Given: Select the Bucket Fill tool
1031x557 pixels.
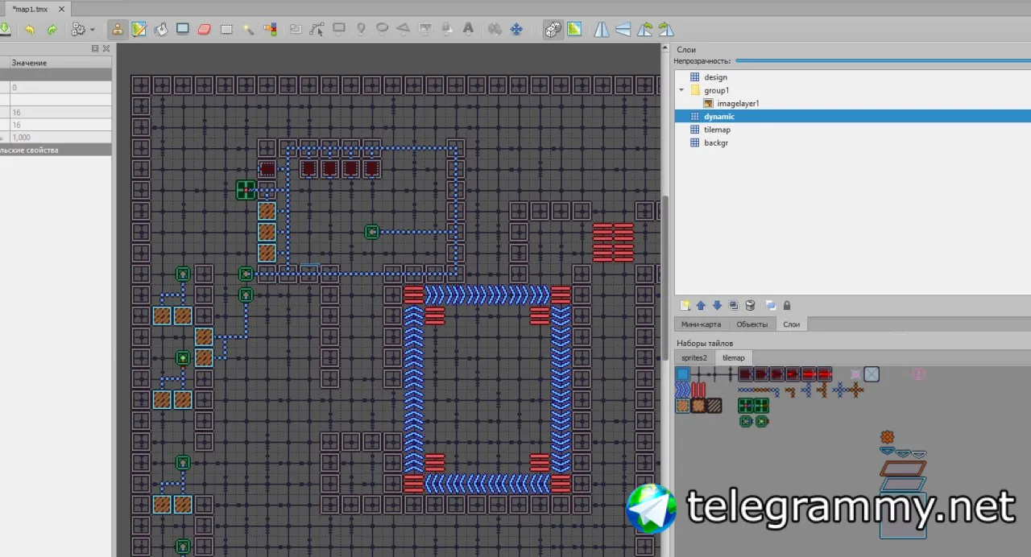Looking at the screenshot, I should 161,30.
